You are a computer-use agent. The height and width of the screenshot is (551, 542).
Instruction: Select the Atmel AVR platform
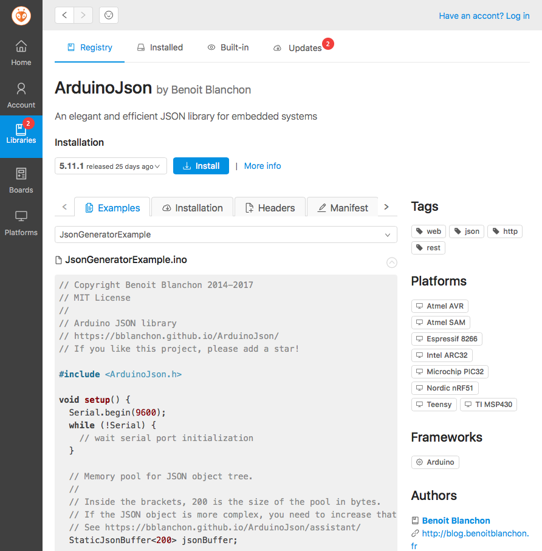[x=440, y=306]
